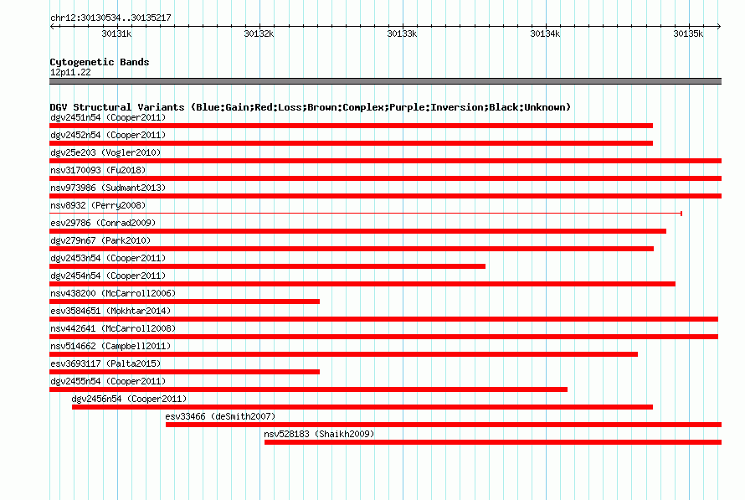Click the dgv2455n54 (Cooper2011) label
The width and height of the screenshot is (745, 500).
pyautogui.click(x=108, y=381)
